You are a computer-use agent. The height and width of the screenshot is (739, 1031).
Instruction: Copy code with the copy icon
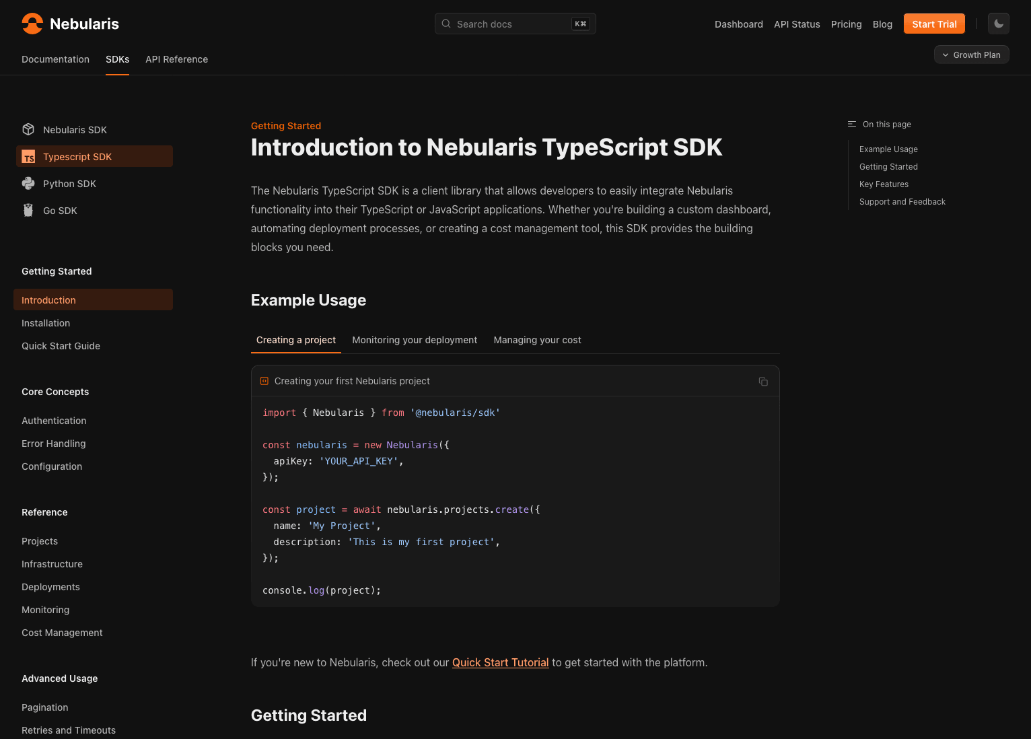point(763,382)
